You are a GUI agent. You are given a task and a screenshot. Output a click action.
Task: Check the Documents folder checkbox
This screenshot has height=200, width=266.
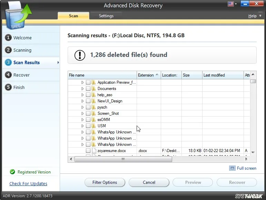(88, 89)
